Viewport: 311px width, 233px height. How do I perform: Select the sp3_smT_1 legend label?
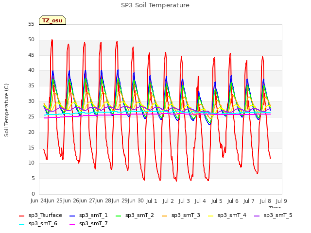93,216
